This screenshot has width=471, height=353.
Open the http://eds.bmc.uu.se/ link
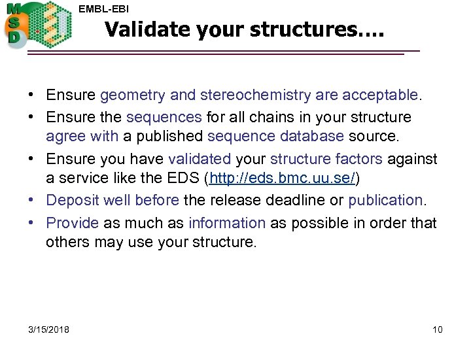(282, 178)
